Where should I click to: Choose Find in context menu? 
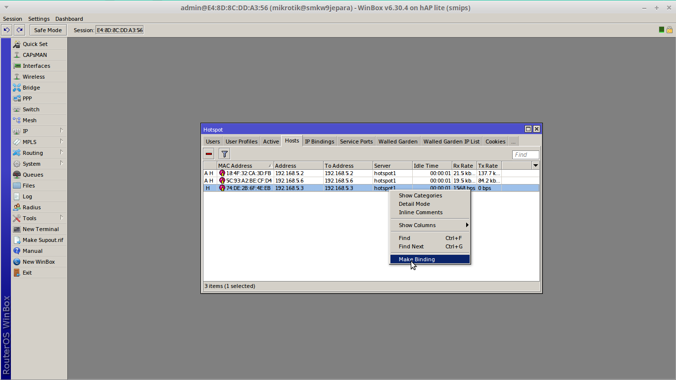click(430, 238)
